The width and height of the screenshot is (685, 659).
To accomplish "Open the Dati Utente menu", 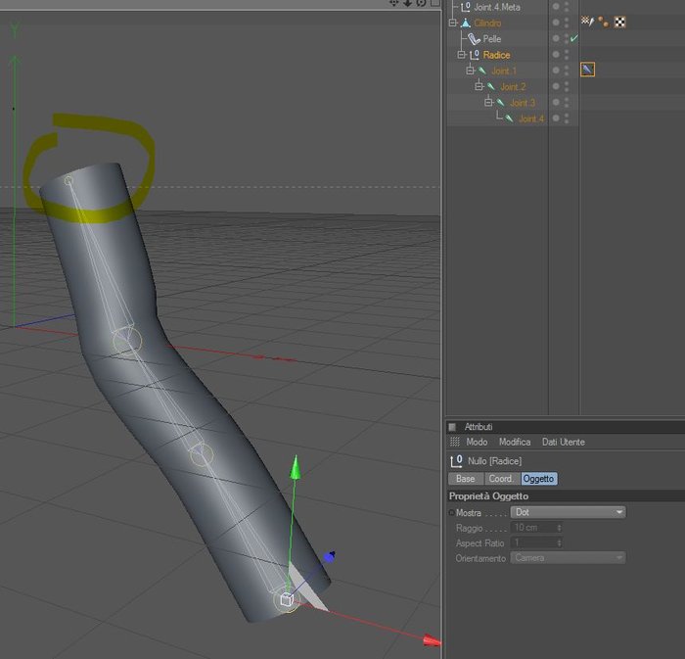I will point(563,442).
